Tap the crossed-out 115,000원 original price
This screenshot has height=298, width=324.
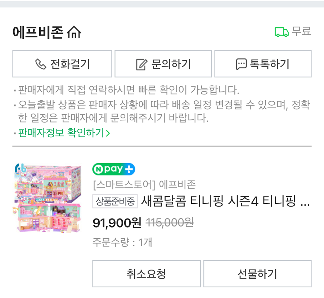pos(170,223)
